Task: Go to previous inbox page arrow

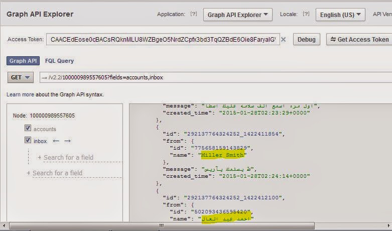Action: coord(56,141)
